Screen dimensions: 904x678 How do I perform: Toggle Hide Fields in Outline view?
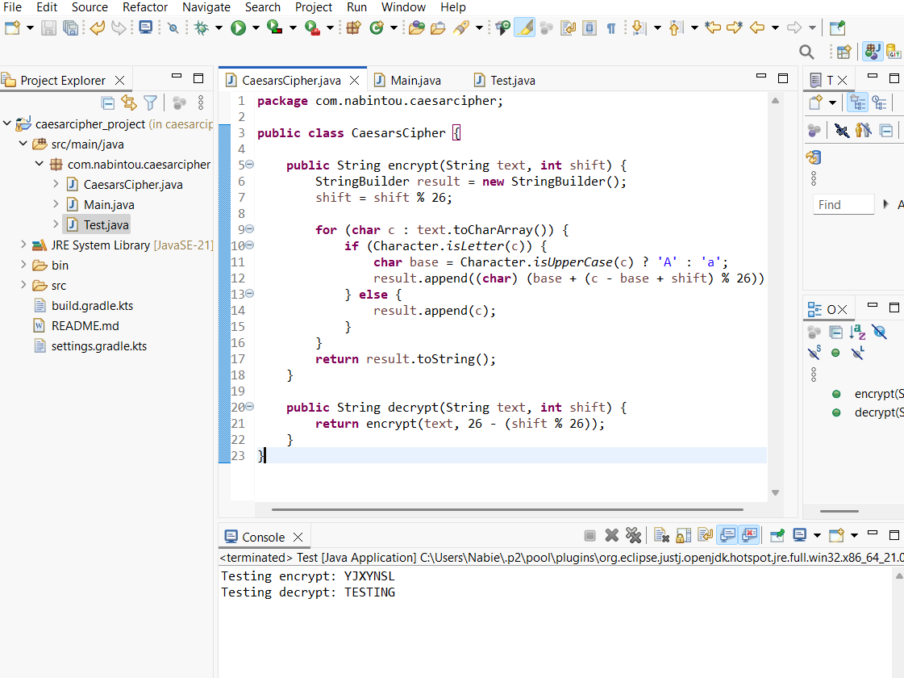(x=879, y=333)
